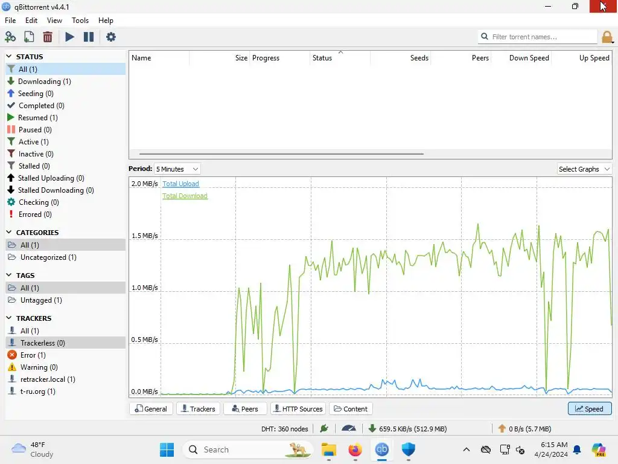Select Untagged (1) tag filter
Image resolution: width=618 pixels, height=464 pixels.
pyautogui.click(x=65, y=300)
